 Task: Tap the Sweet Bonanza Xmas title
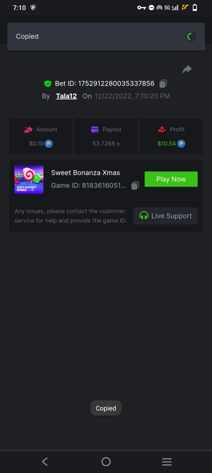(x=86, y=173)
